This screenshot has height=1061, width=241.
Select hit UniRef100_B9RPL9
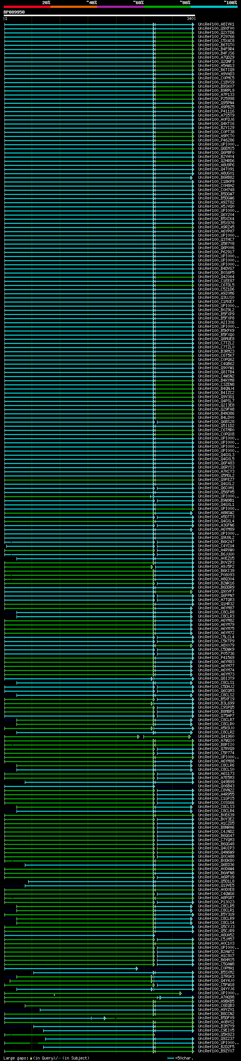216,91
